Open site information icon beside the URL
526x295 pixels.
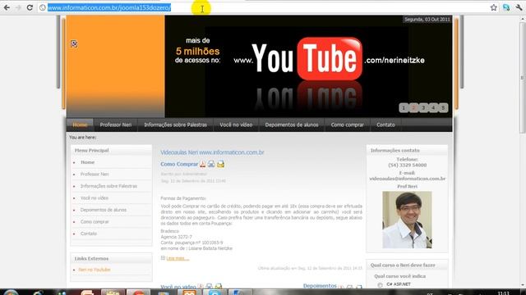[x=42, y=7]
